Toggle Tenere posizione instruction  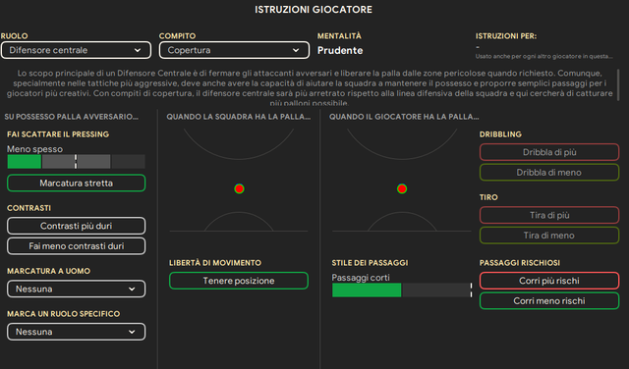point(239,281)
